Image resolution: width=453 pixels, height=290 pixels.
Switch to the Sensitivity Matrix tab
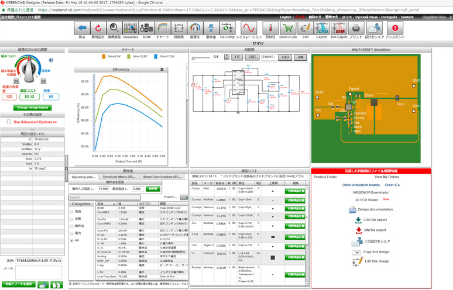point(119,177)
